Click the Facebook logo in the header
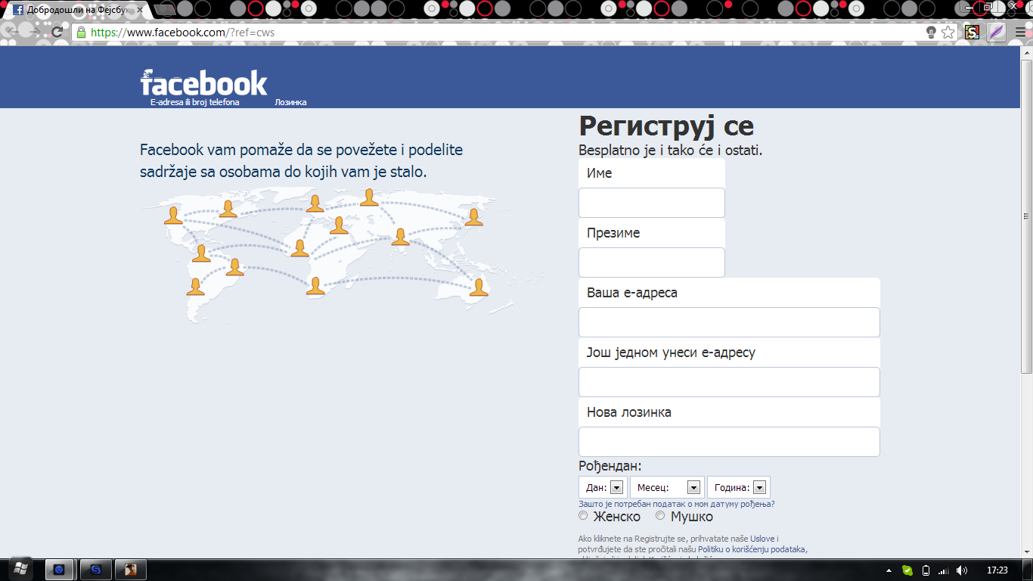 click(204, 82)
